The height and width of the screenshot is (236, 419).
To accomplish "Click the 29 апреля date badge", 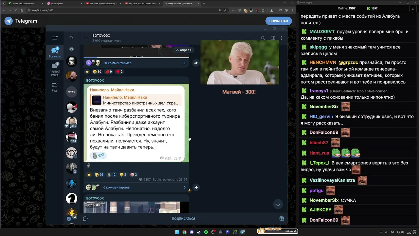I will pos(183,50).
